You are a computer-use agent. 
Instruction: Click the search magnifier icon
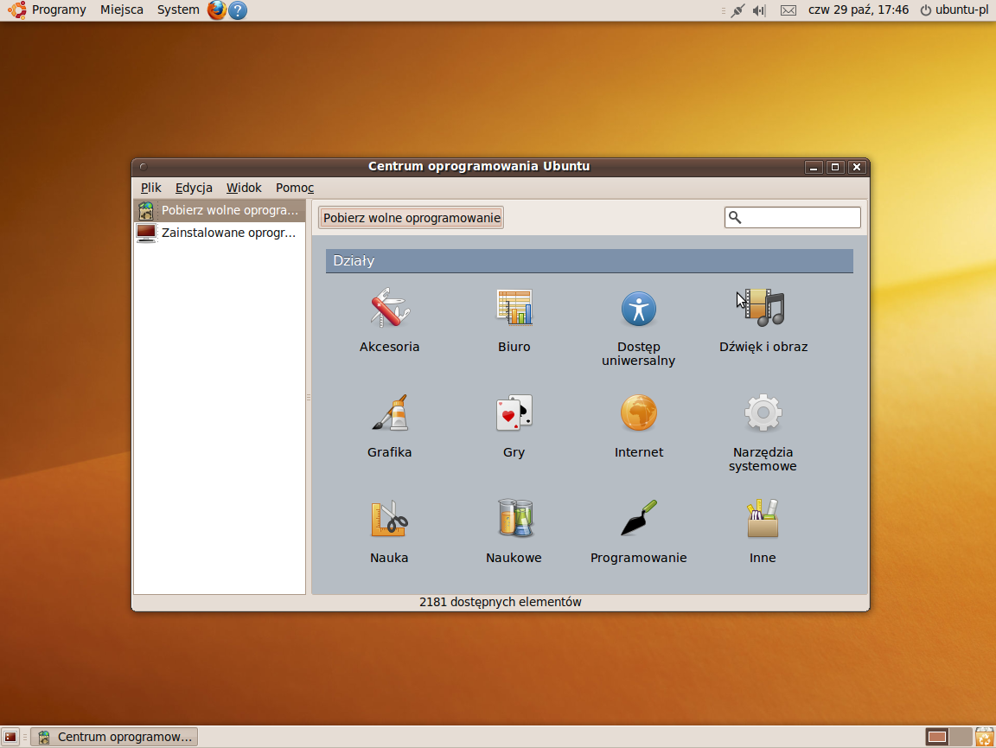(735, 217)
